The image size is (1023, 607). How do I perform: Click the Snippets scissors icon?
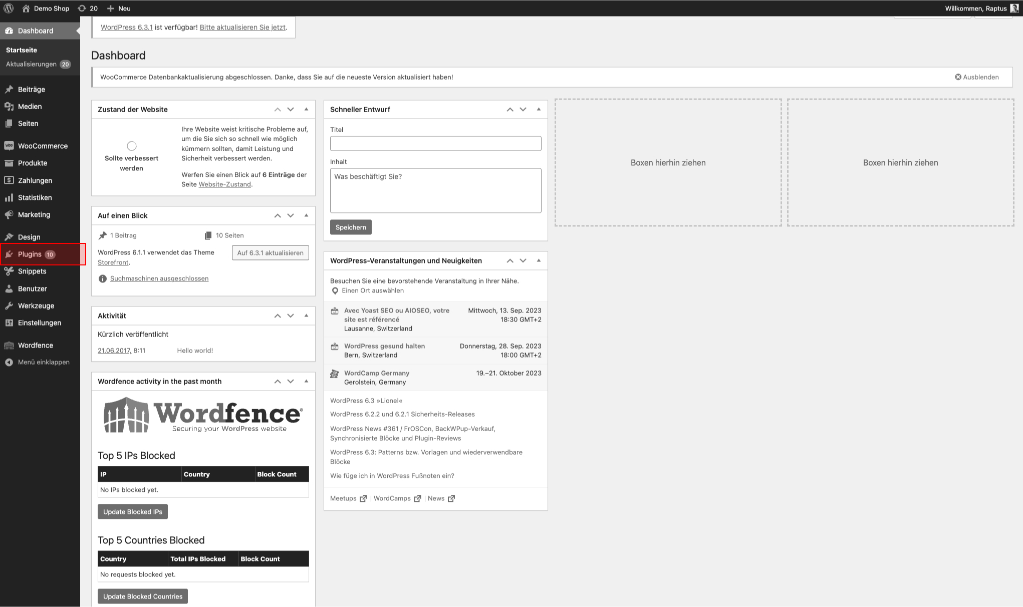(x=9, y=271)
